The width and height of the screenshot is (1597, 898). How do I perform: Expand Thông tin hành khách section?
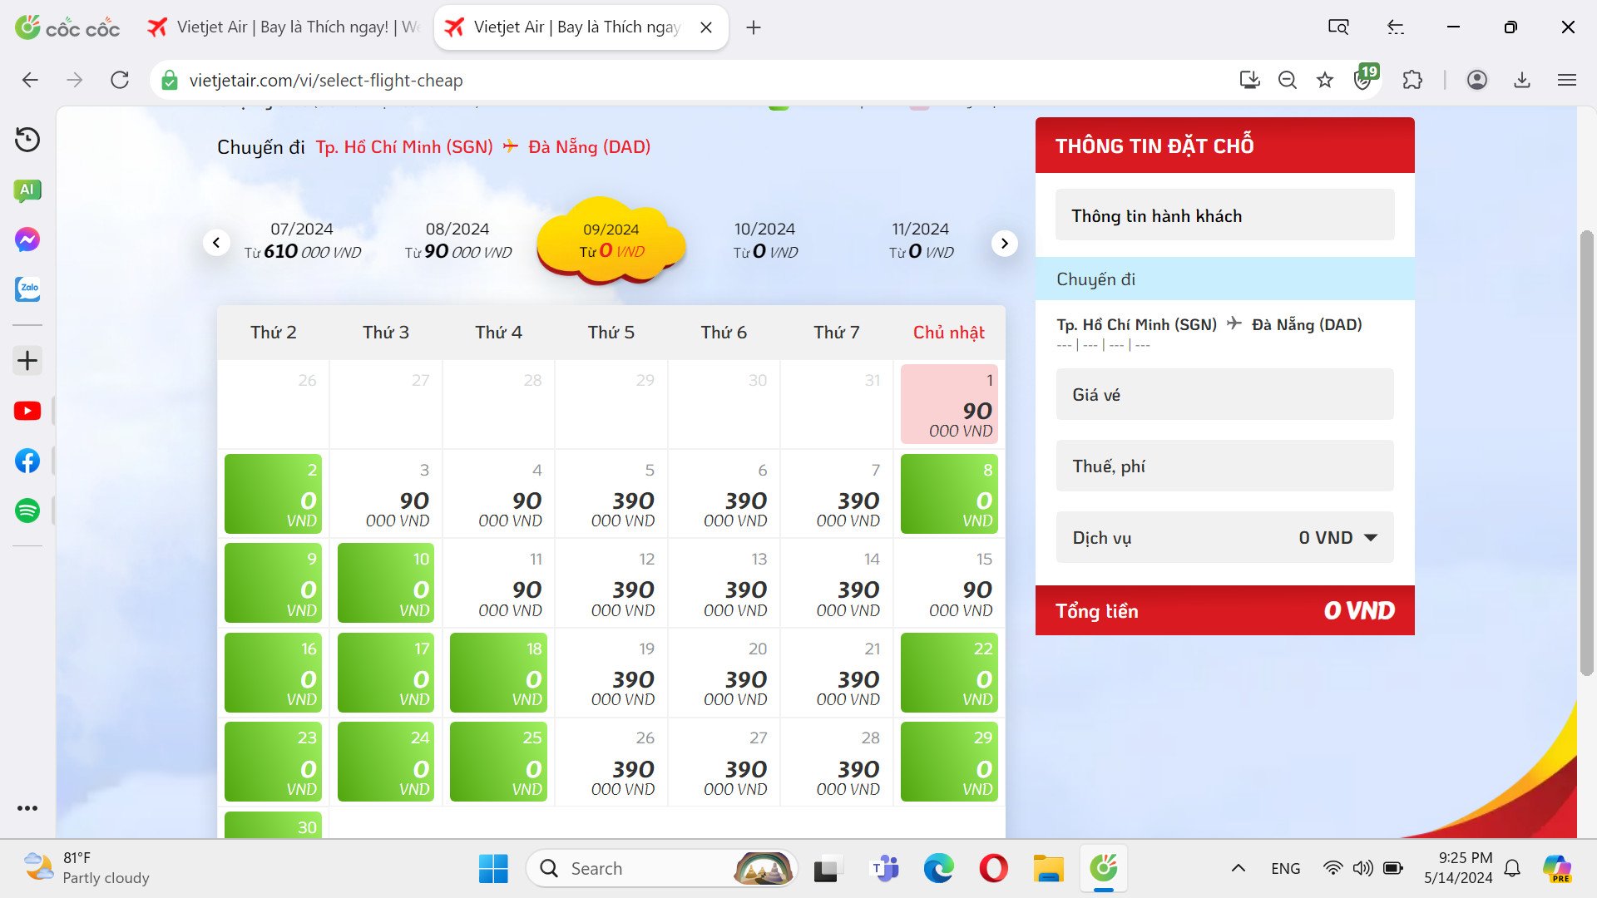[1224, 215]
